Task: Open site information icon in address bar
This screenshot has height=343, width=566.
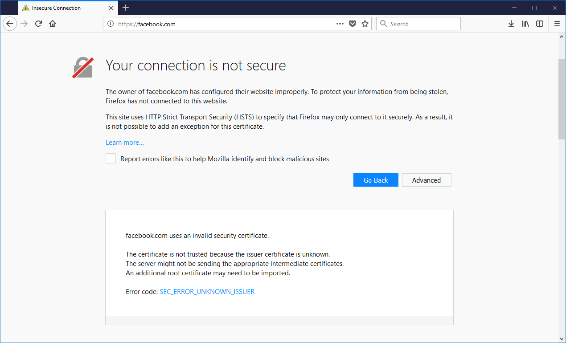Action: coord(111,24)
